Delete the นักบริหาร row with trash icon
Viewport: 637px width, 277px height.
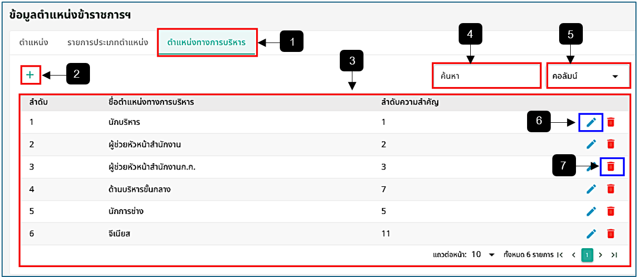[x=611, y=122]
